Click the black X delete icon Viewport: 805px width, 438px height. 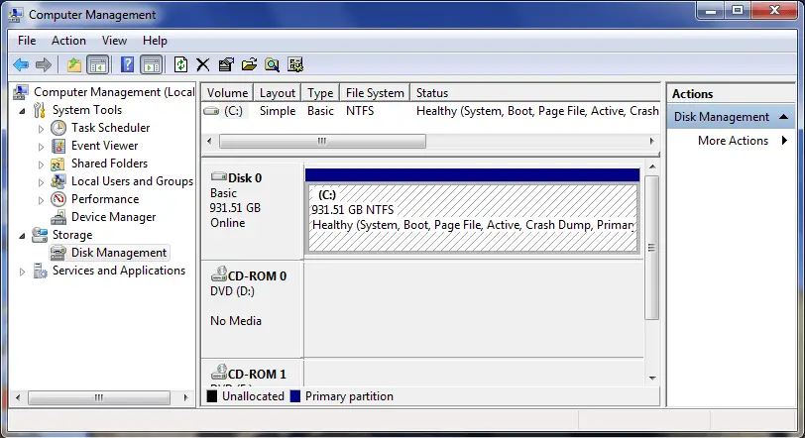tap(202, 64)
